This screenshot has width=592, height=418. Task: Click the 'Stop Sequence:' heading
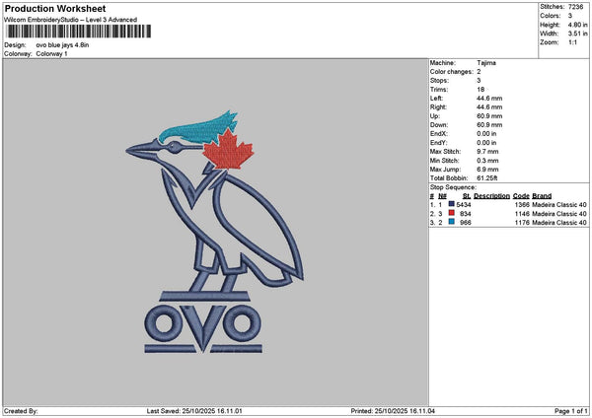[453, 187]
